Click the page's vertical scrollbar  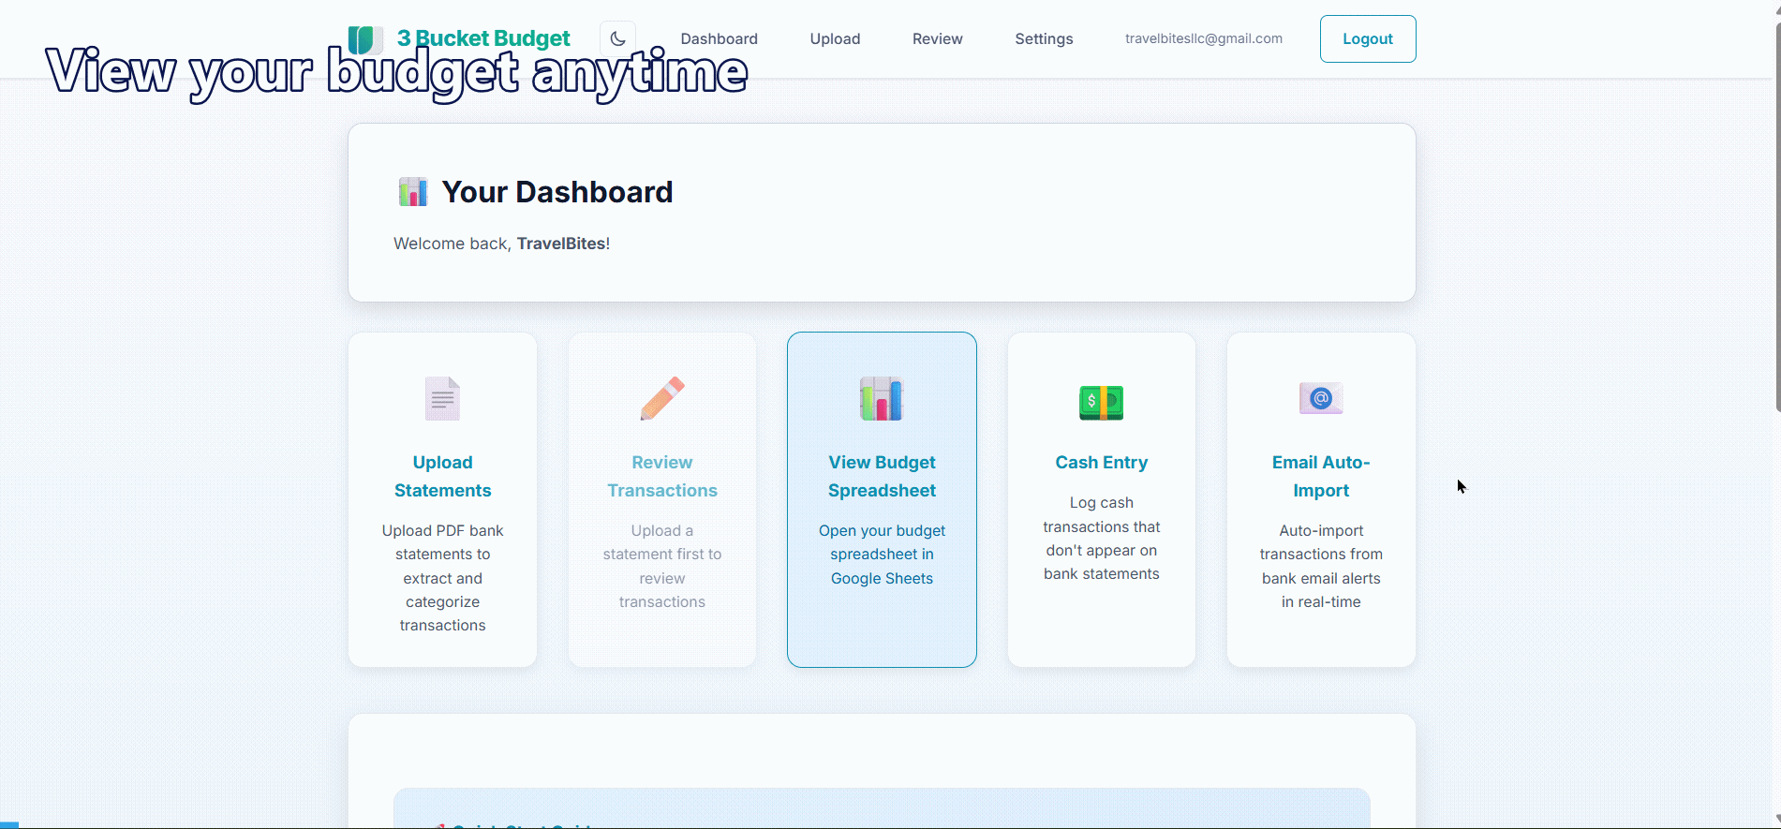tap(1776, 215)
